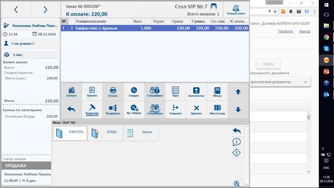Click the back arrow in action toolbar
Screen dimensions: 334x188
click(71, 110)
